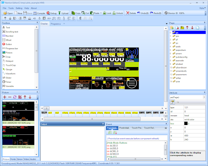
Task: Switch to the Touch Press event tab
Action: (137, 128)
